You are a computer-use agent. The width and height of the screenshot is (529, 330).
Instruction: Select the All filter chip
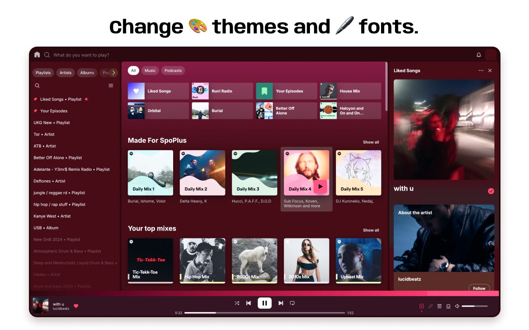pos(133,71)
